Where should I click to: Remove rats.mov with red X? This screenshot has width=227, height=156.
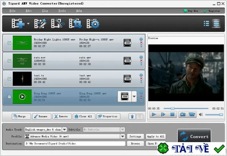141,60
